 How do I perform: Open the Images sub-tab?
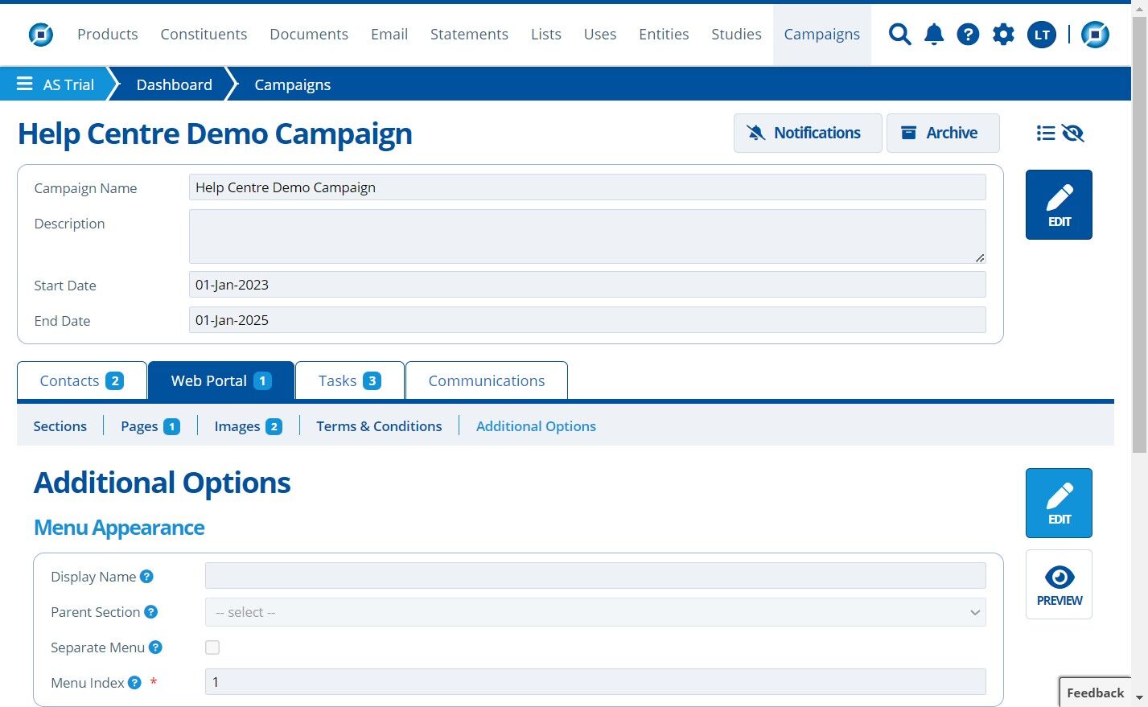248,426
